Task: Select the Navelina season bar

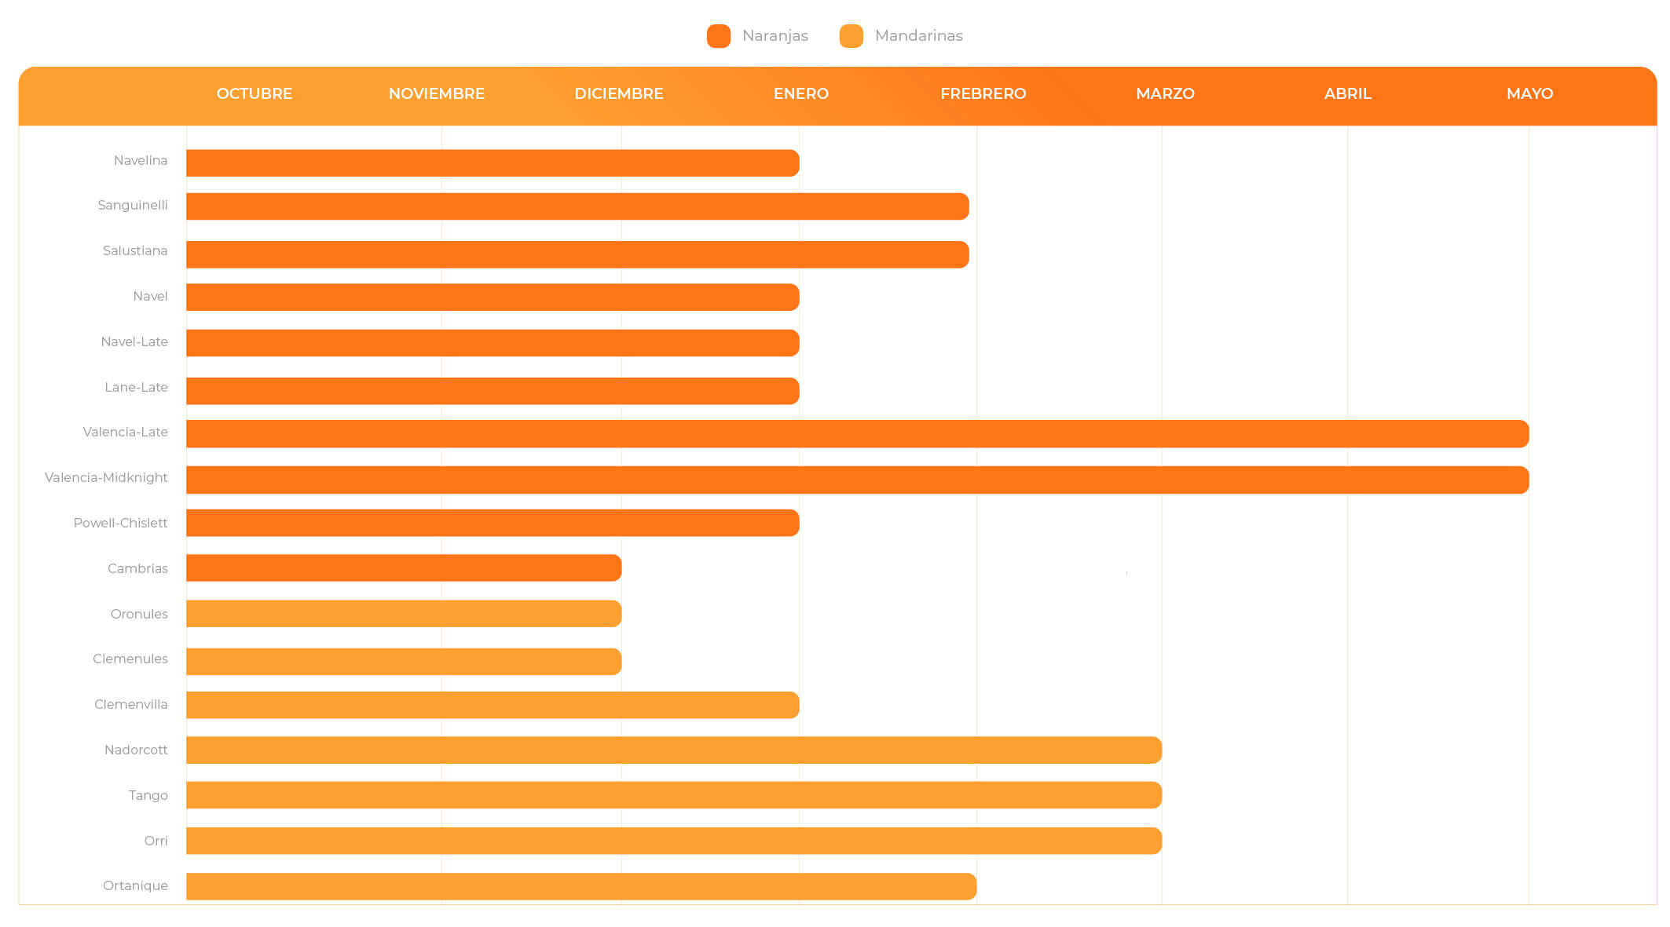Action: [493, 163]
